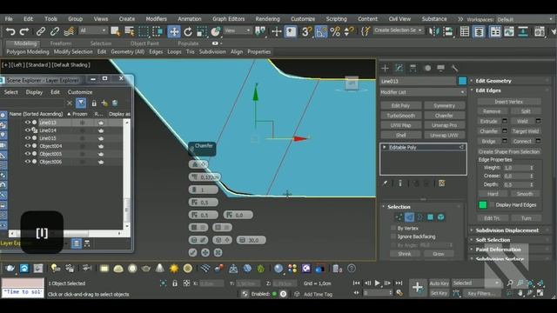The height and width of the screenshot is (313, 557).
Task: Click the Chamfer caddy apply OK checkmark
Action: 193,253
